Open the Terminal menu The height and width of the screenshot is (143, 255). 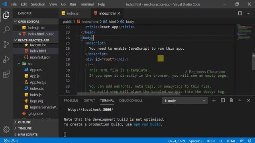point(87,4)
